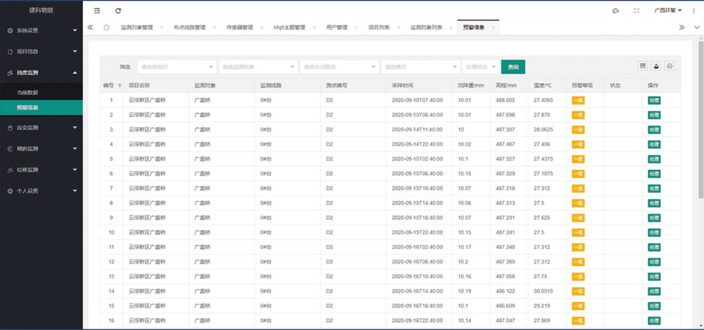The width and height of the screenshot is (704, 330).
Task: Open the 处理状态 dropdown
Action: coord(480,67)
